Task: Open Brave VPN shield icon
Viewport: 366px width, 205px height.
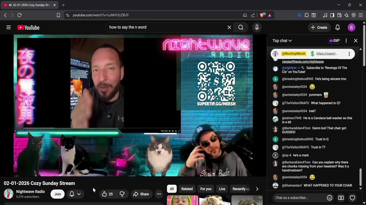Action: (x=354, y=15)
